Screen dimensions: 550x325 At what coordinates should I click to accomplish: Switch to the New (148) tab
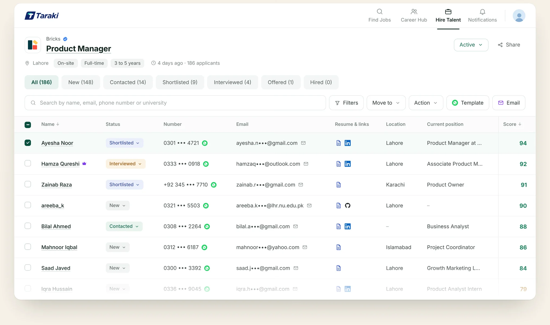tap(81, 82)
